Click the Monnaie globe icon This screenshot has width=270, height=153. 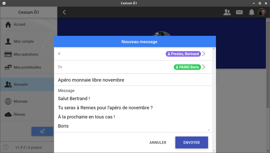coord(8,101)
